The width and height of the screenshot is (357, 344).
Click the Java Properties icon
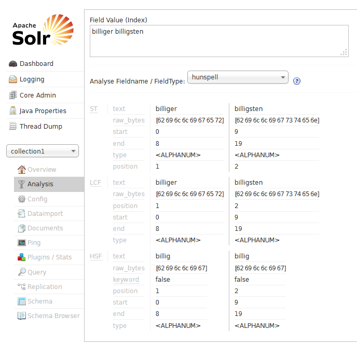(x=13, y=111)
